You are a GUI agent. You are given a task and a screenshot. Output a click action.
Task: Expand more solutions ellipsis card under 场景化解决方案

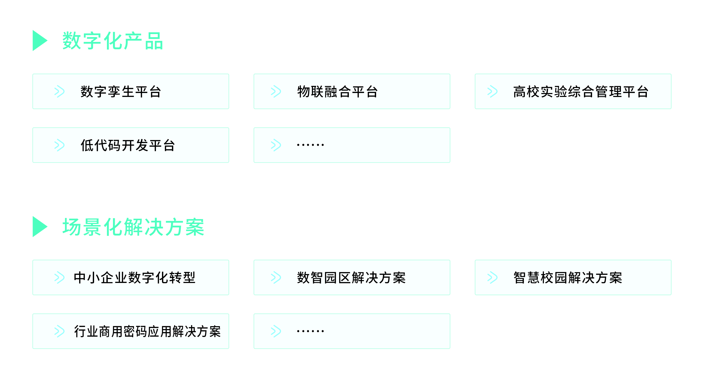coord(352,331)
